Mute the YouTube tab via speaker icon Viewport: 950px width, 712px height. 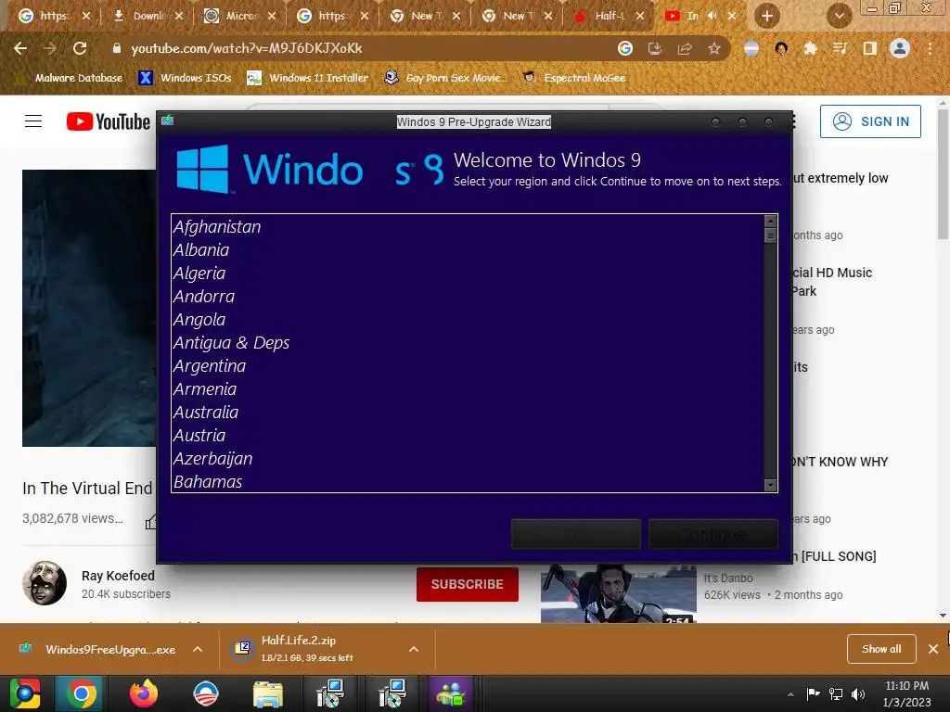(712, 16)
